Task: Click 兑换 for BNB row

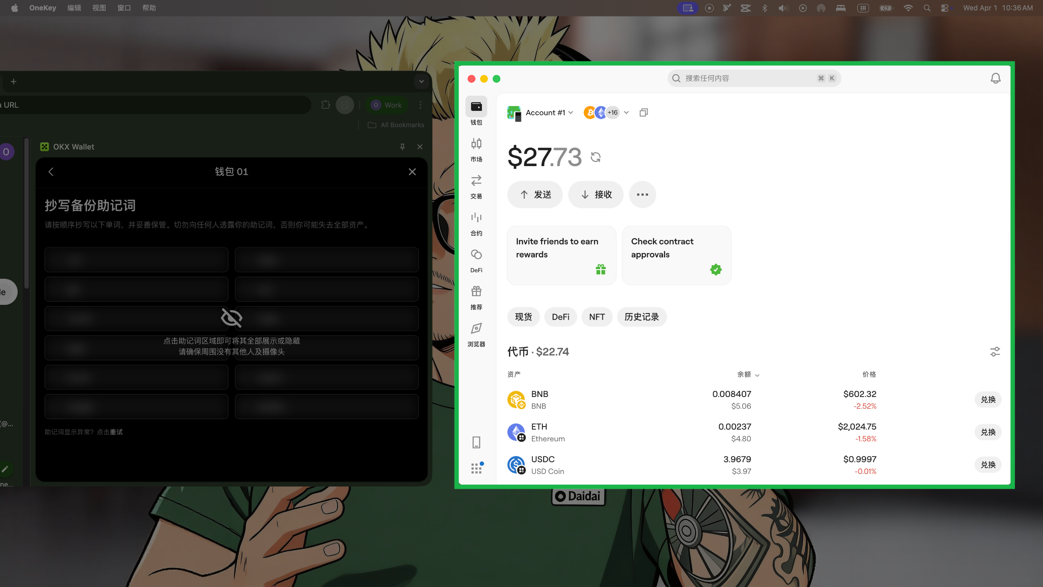Action: coord(988,400)
